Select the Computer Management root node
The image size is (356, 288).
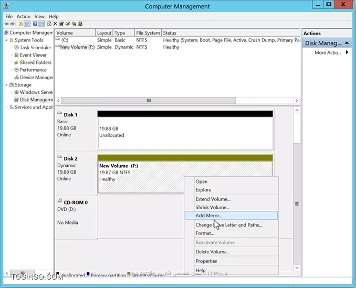pyautogui.click(x=31, y=33)
